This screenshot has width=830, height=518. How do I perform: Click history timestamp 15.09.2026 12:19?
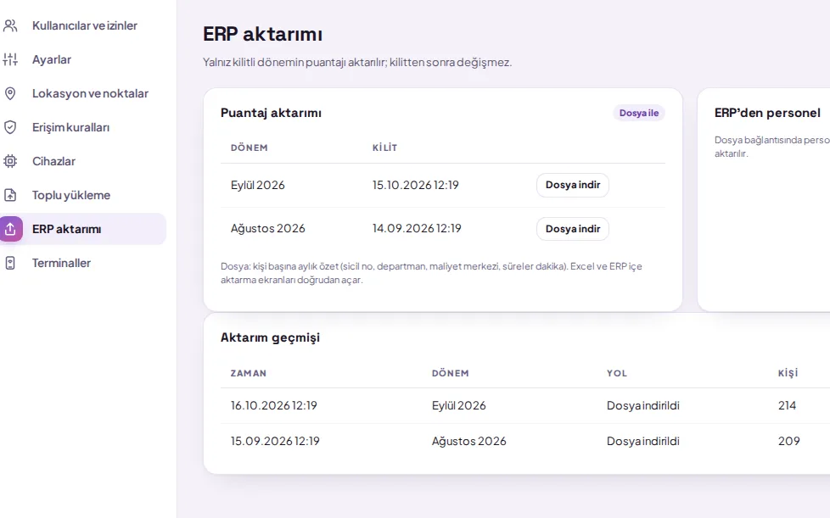pyautogui.click(x=275, y=441)
